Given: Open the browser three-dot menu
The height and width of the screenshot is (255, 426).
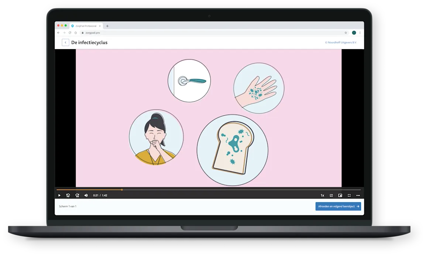Looking at the screenshot, I should (x=360, y=33).
